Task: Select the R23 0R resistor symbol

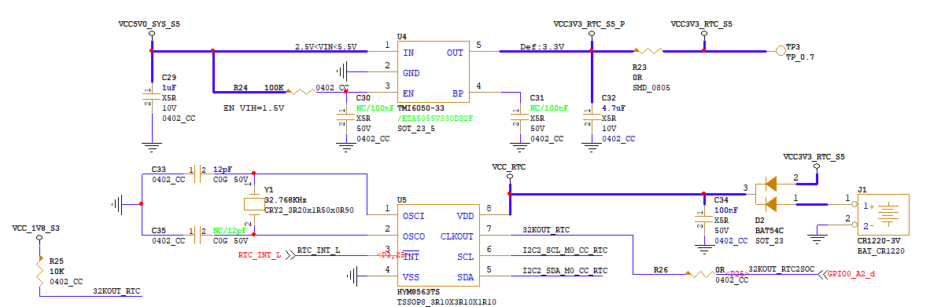Action: [x=648, y=51]
